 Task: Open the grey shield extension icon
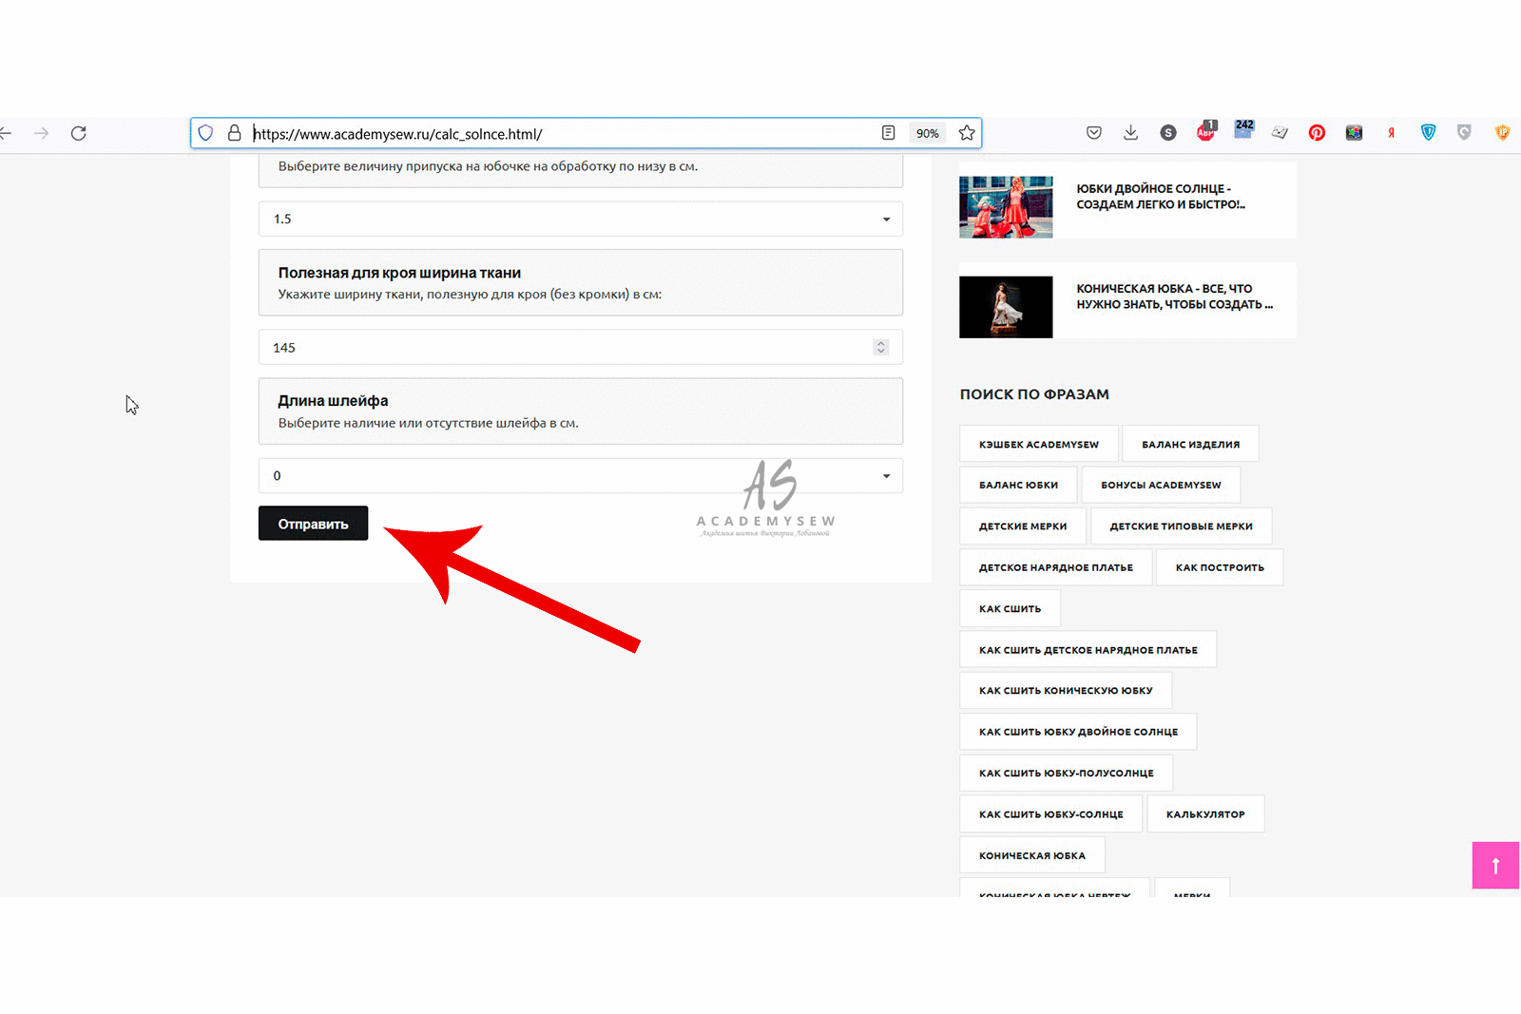(1464, 133)
